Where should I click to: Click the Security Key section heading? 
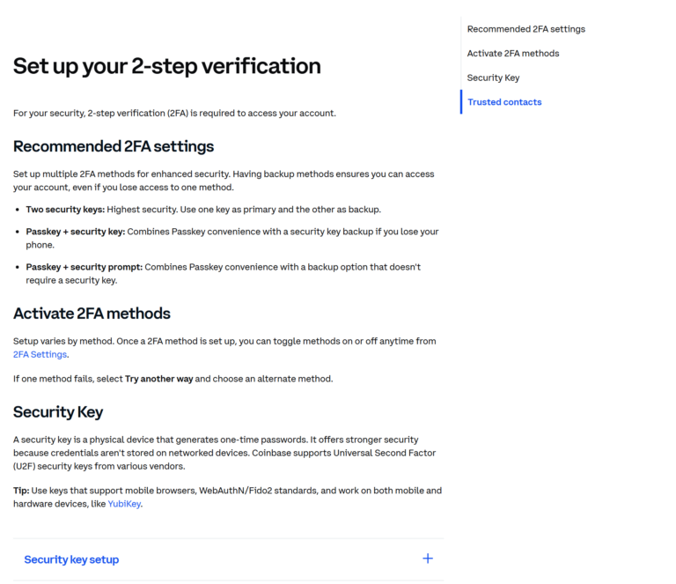[58, 411]
